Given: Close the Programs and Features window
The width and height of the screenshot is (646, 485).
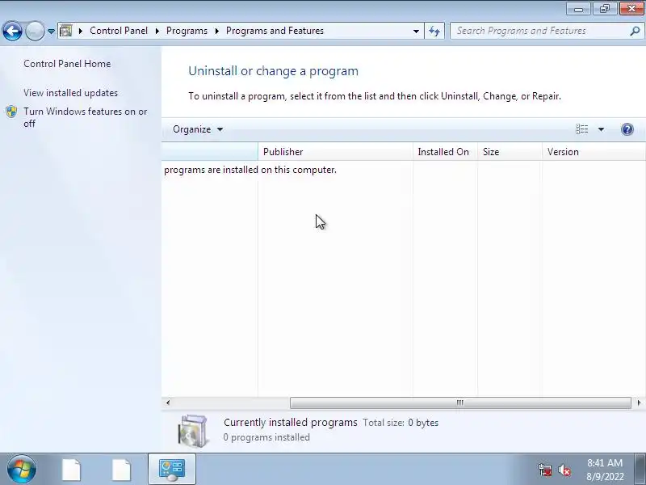Looking at the screenshot, I should (x=631, y=9).
